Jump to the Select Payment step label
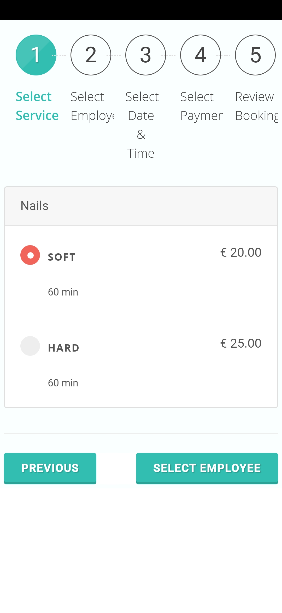 (202, 106)
